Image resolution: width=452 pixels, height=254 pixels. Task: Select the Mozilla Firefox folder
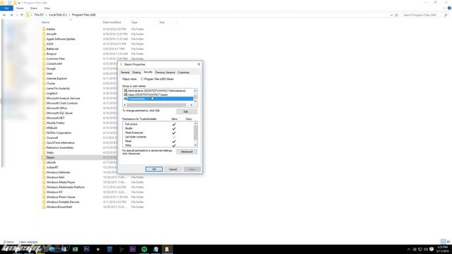[x=55, y=123]
